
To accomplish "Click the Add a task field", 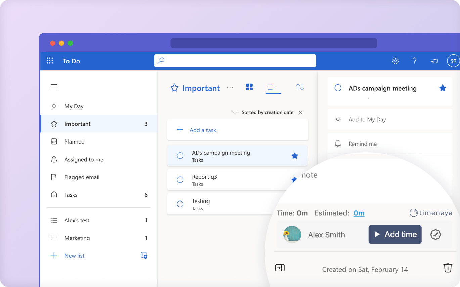I will (237, 130).
